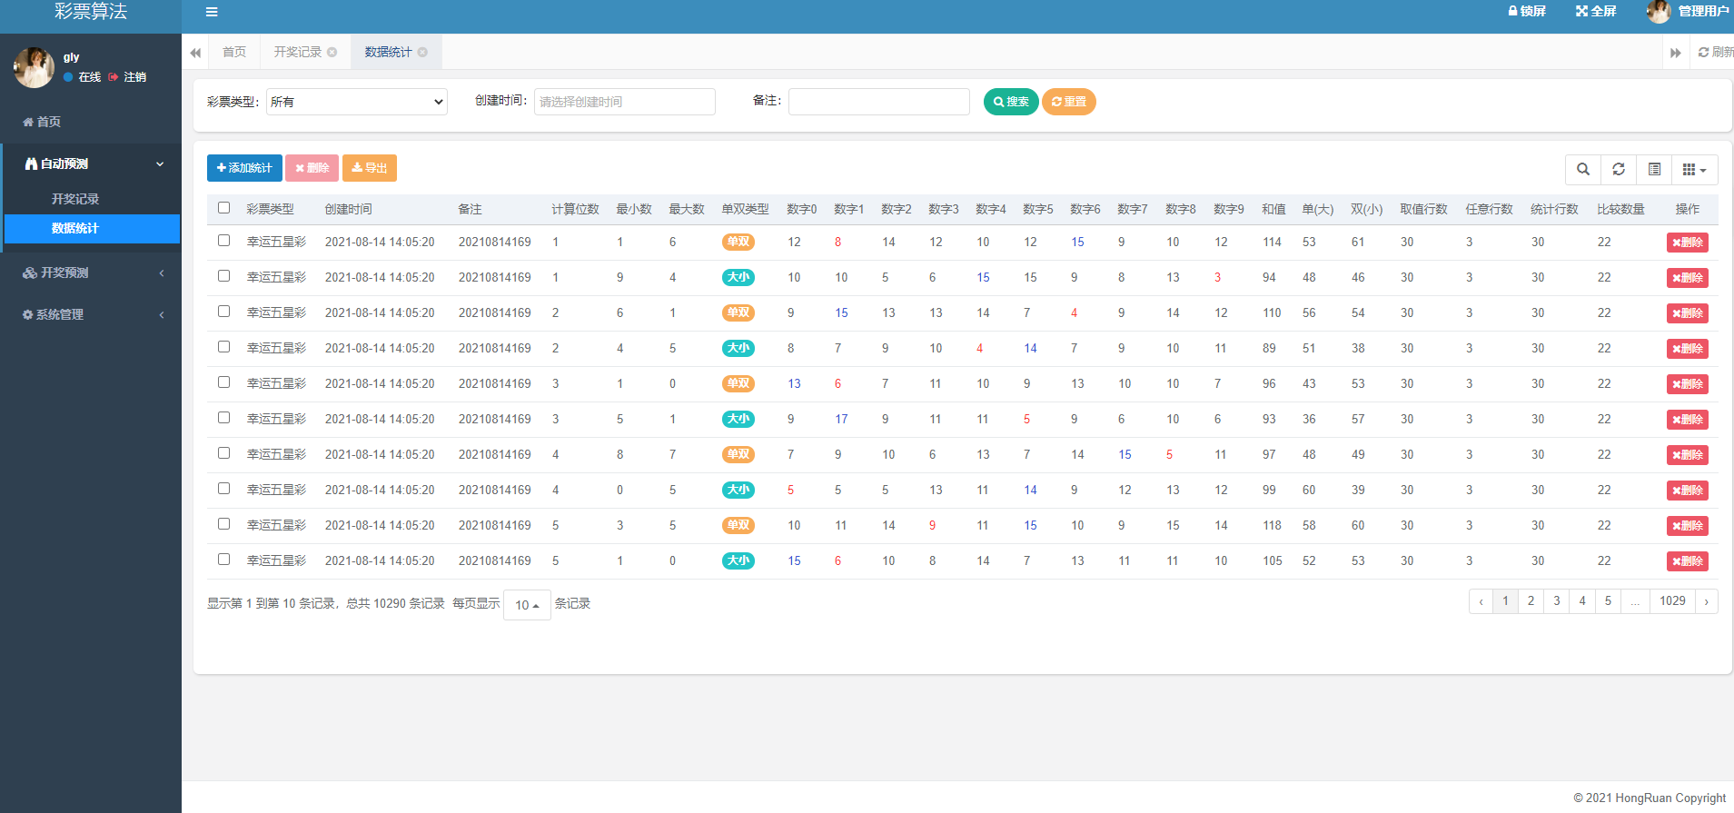The width and height of the screenshot is (1734, 813).
Task: Delete the row with 和值 93
Action: click(x=1688, y=420)
